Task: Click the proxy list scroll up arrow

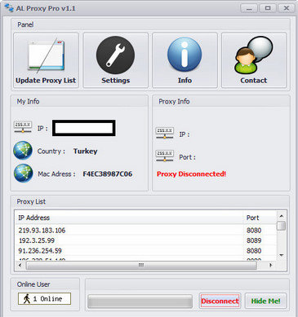Action: pos(282,216)
